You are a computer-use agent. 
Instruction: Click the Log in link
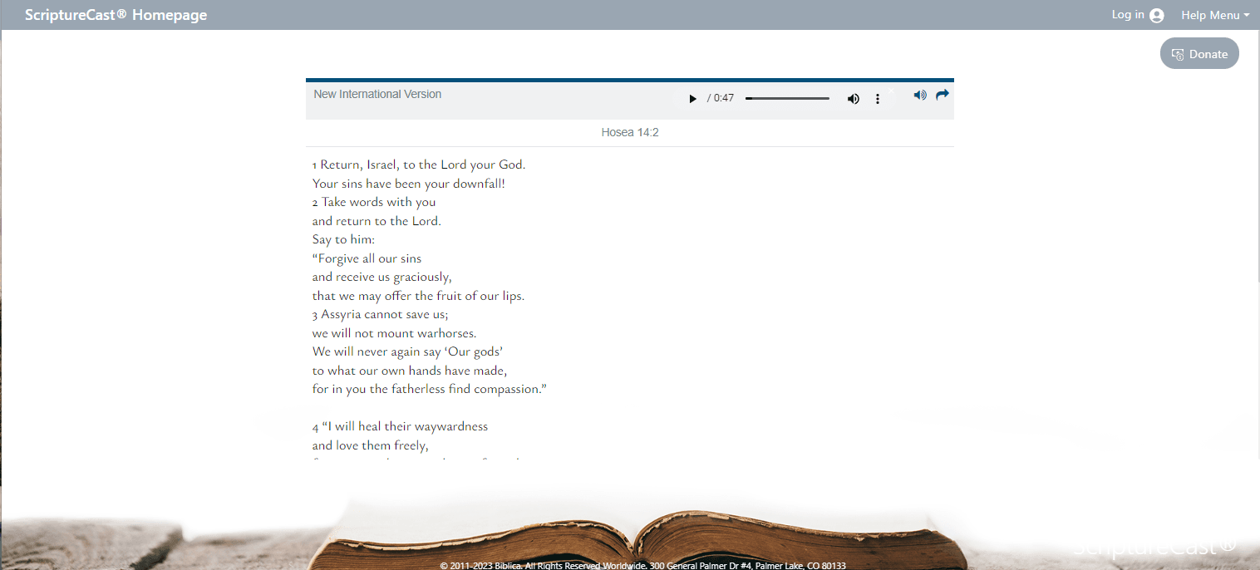(x=1128, y=15)
